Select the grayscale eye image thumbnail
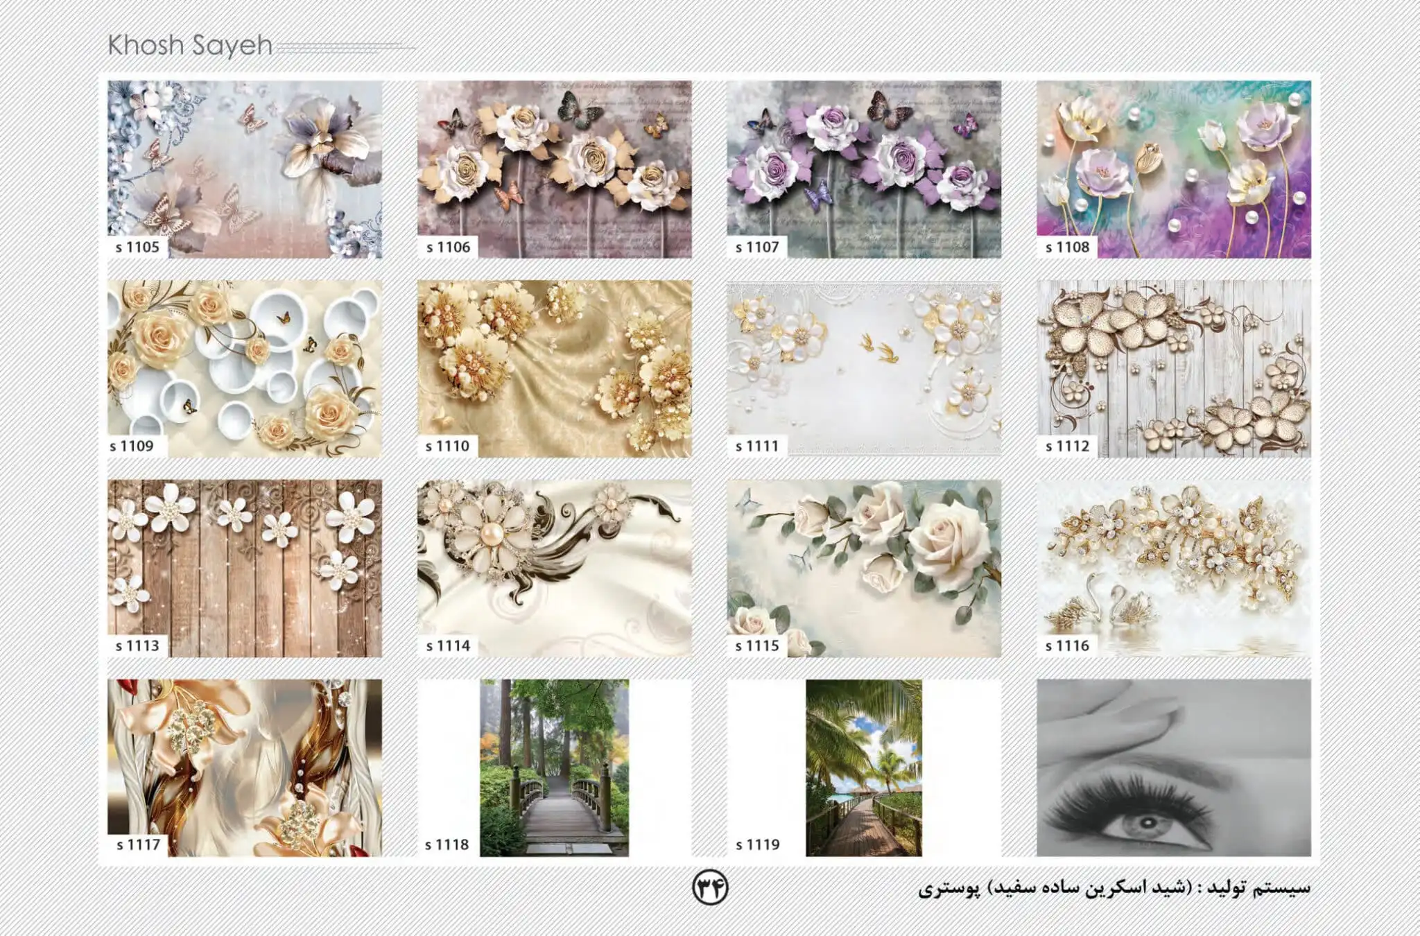The image size is (1420, 936). [x=1174, y=768]
